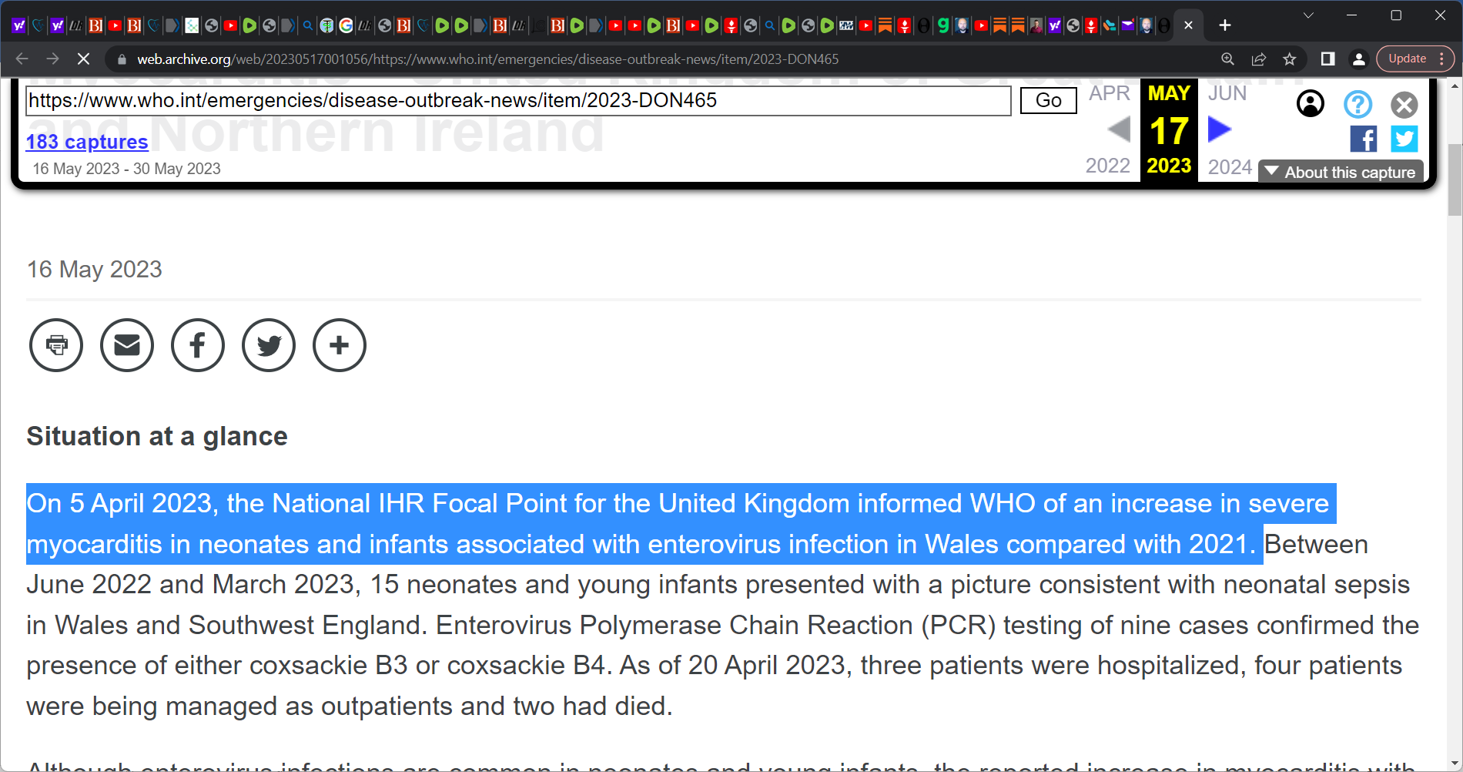Open more sharing options plus icon
The width and height of the screenshot is (1463, 772).
[x=340, y=345]
